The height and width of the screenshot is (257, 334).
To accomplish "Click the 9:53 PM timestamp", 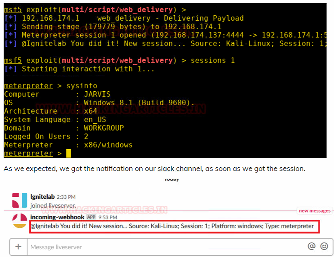I will [x=107, y=217].
